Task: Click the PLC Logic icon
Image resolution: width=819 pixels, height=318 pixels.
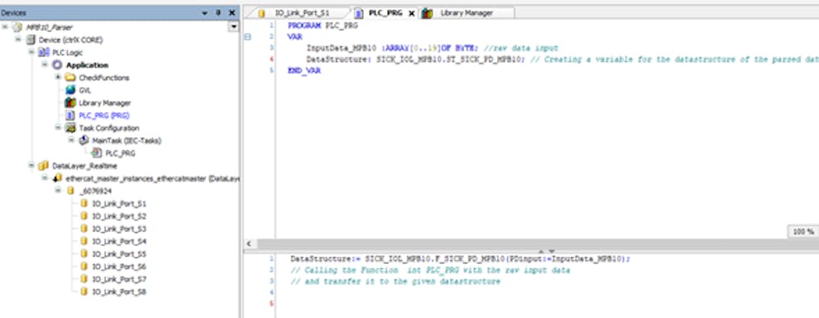Action: click(44, 52)
